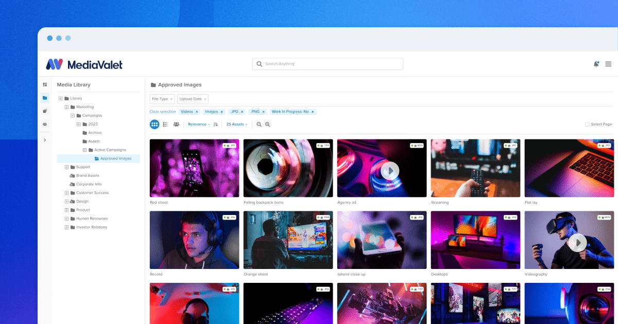Expand the Support folder tree node
This screenshot has height=324, width=618.
tap(66, 167)
